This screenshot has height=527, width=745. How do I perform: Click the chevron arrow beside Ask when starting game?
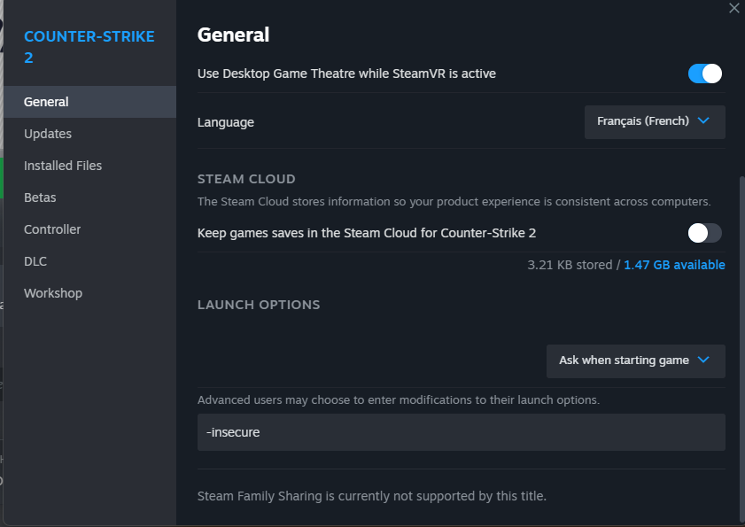click(x=703, y=360)
